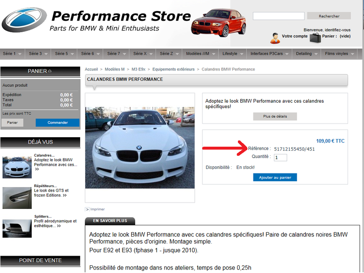Click the Performance Store title text

coord(121,16)
